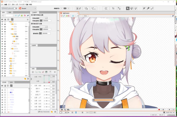Toggle lock circle on 五官 folder row
177x117 pixels.
5,34
